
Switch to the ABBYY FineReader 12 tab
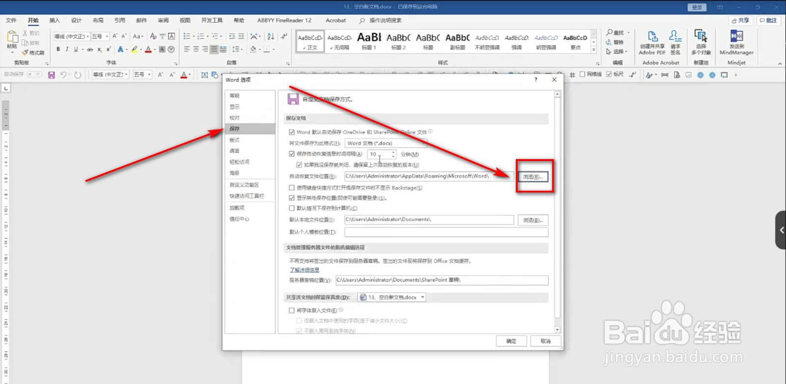[x=284, y=21]
